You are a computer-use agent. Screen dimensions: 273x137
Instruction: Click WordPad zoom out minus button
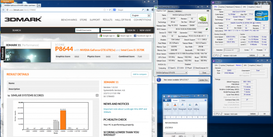[185, 136]
